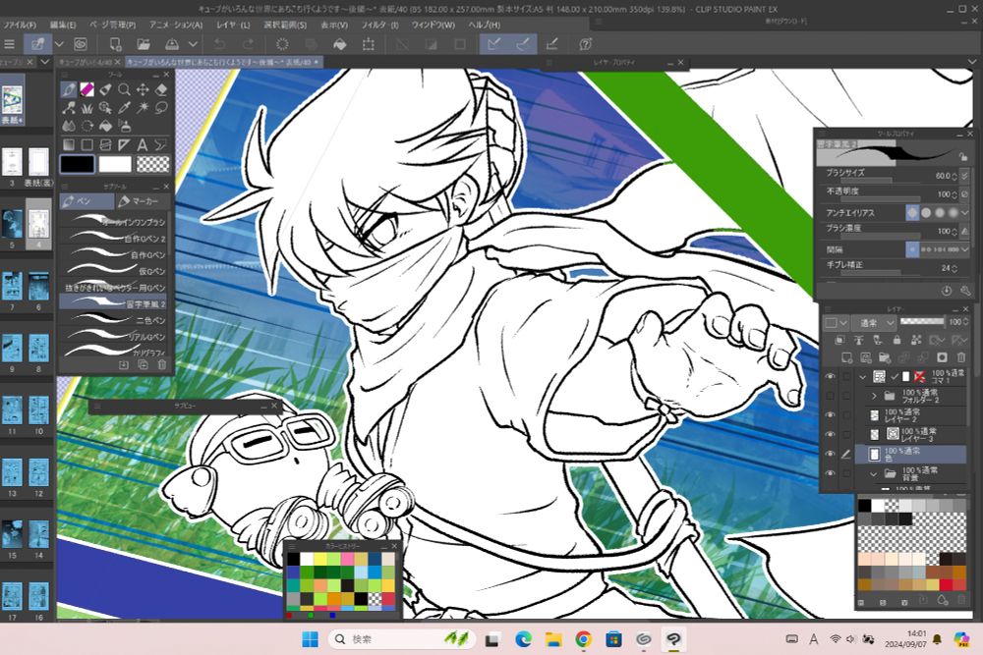Select the 自作Gペン 2 brush
The image size is (983, 655).
tap(113, 239)
